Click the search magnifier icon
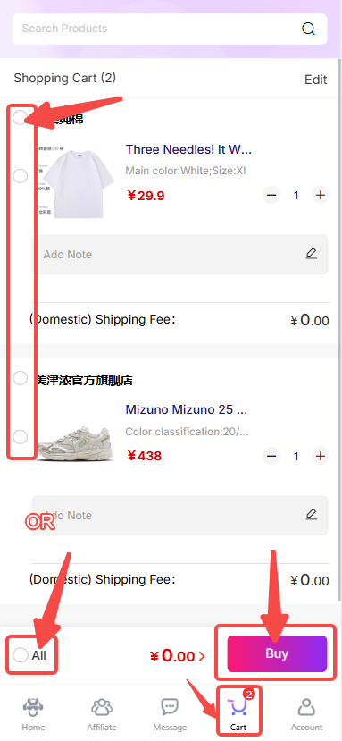This screenshot has width=342, height=741. [308, 29]
